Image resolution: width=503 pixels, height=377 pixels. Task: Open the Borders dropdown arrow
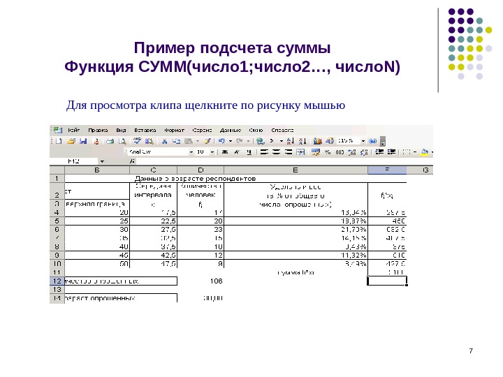point(415,152)
